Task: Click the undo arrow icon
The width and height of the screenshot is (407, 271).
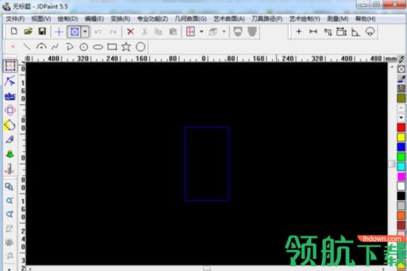Action: pos(98,32)
